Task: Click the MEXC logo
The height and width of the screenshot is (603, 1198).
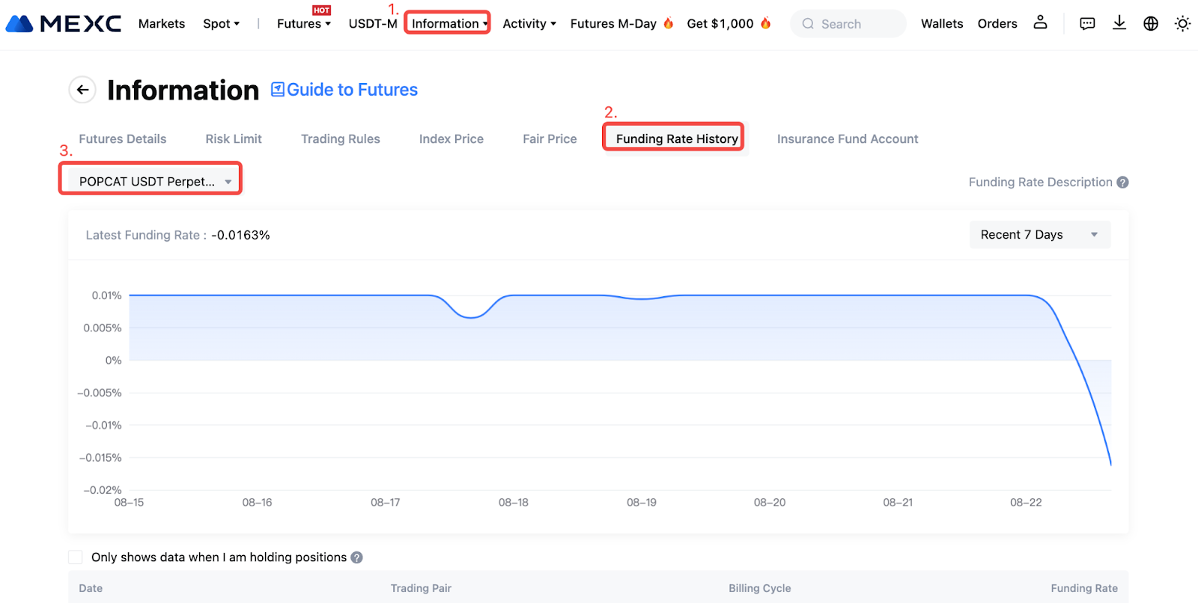Action: click(x=63, y=24)
